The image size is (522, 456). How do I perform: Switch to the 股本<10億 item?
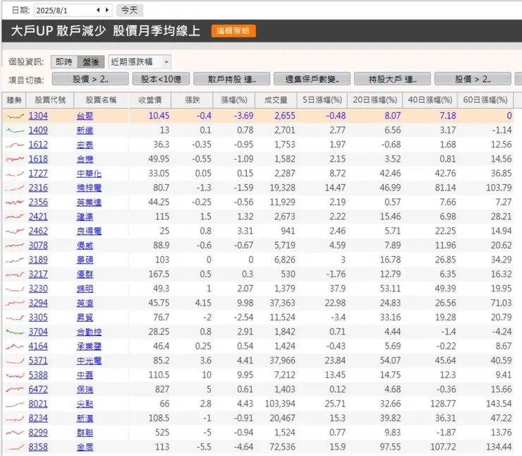point(161,79)
